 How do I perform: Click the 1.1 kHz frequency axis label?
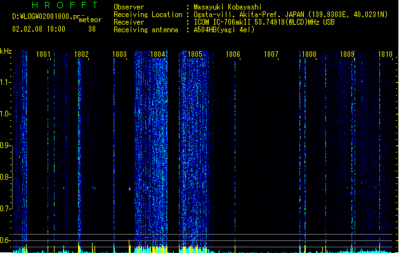pos(6,82)
